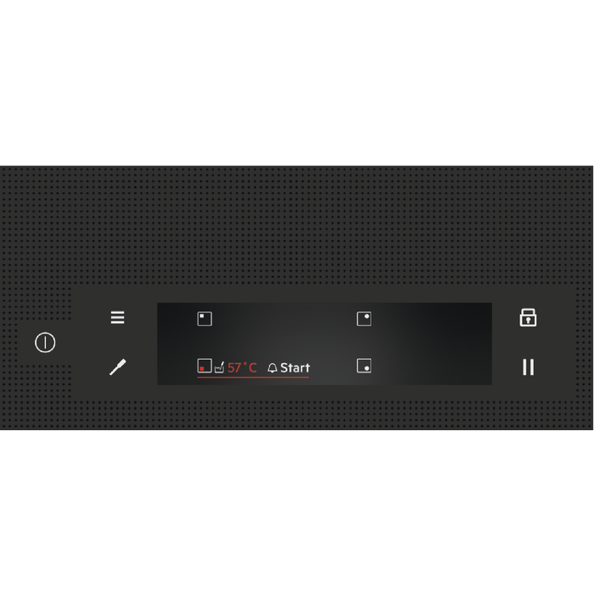Select the active red front-left zone
The height and width of the screenshot is (594, 594).
pyautogui.click(x=205, y=366)
